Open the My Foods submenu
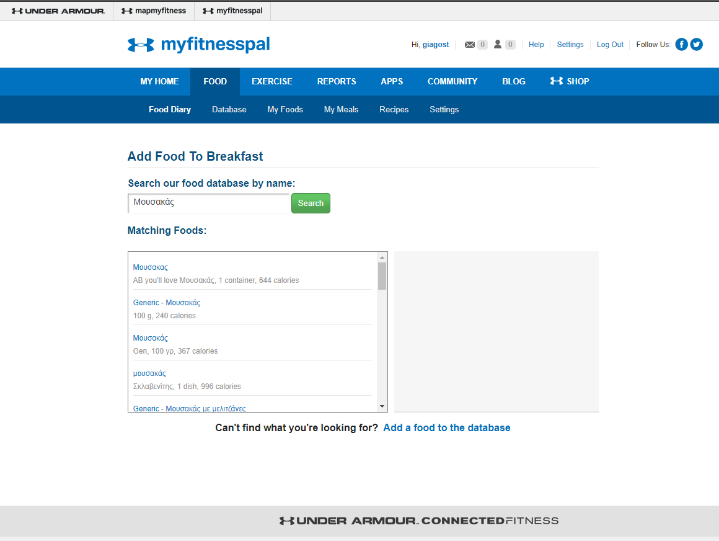719x541 pixels. 285,109
